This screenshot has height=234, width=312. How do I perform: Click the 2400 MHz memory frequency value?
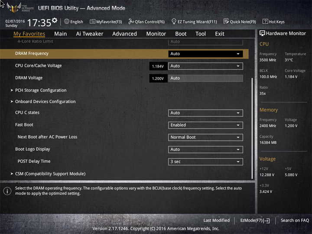(268, 126)
